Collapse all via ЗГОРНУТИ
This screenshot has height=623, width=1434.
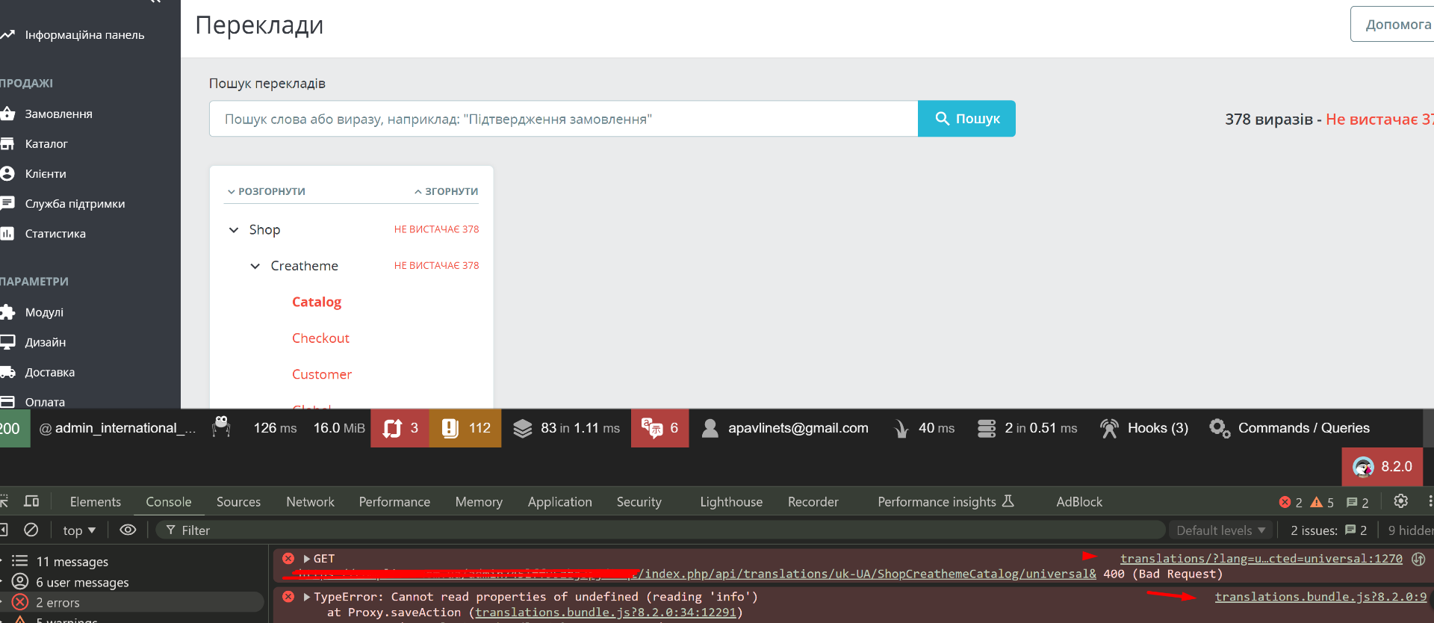pyautogui.click(x=447, y=191)
